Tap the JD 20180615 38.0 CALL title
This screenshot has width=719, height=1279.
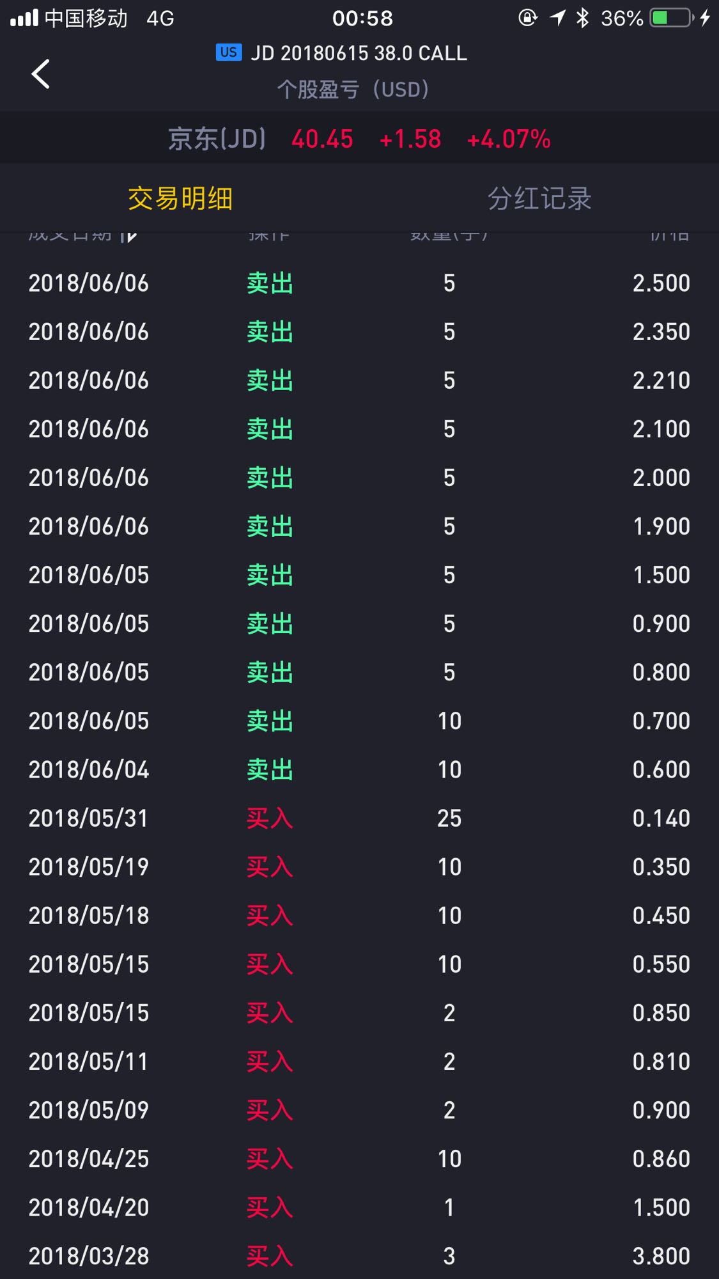click(x=359, y=53)
